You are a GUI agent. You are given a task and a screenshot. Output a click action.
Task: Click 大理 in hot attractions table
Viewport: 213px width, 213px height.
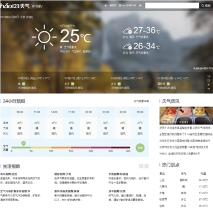[x=162, y=193]
